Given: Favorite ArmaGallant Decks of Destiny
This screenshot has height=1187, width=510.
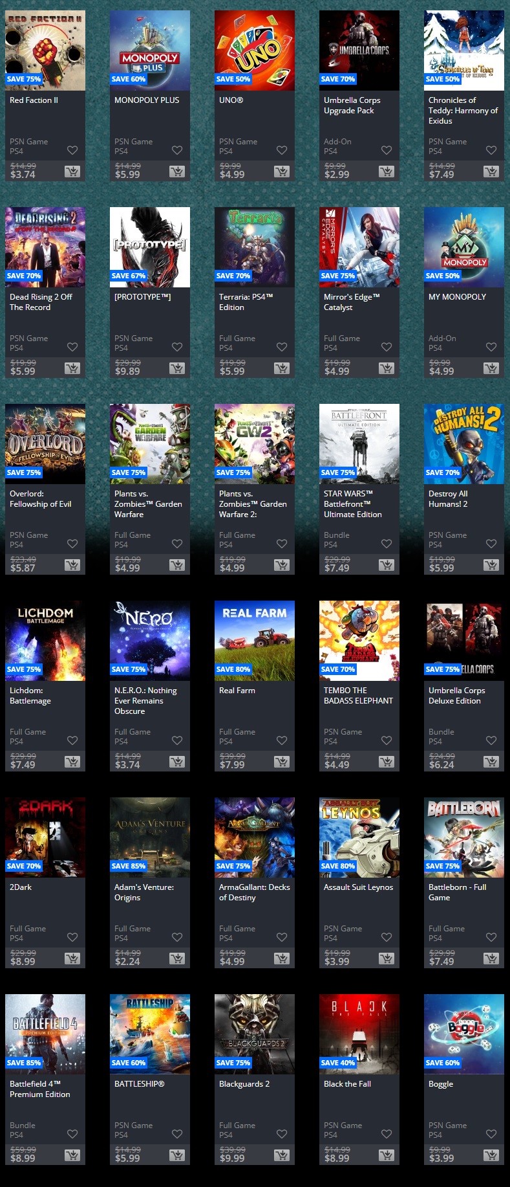Looking at the screenshot, I should coord(282,937).
